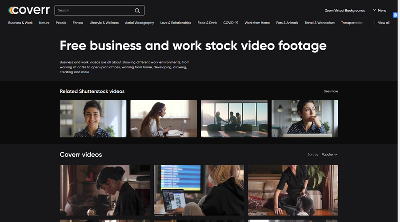This screenshot has height=222, width=400.
Task: Click View all categories link
Action: coord(384,23)
